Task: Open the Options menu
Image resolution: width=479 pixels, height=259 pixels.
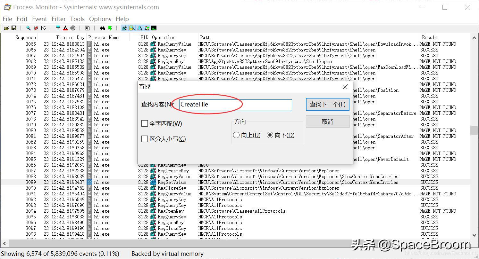Action: [100, 19]
